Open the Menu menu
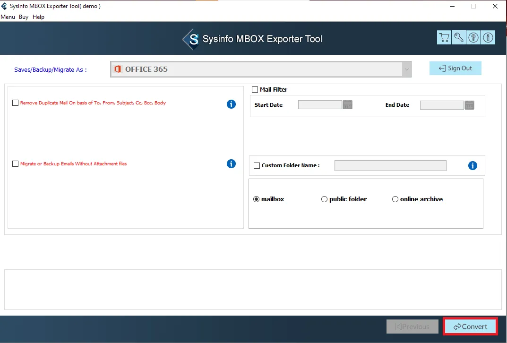 [x=8, y=17]
